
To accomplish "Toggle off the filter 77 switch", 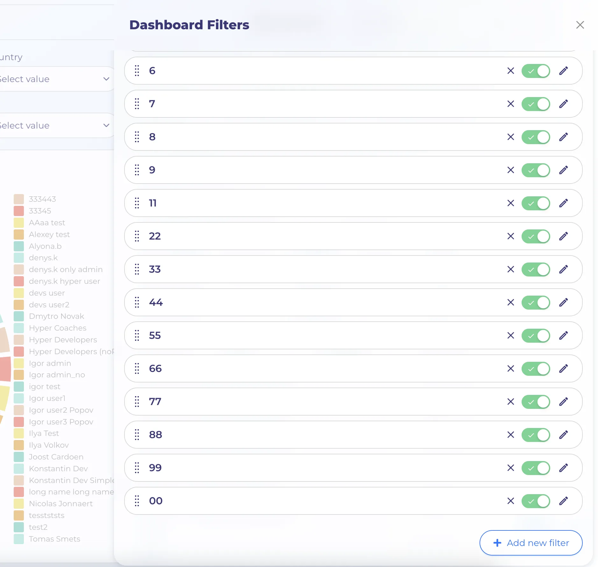I will [536, 402].
